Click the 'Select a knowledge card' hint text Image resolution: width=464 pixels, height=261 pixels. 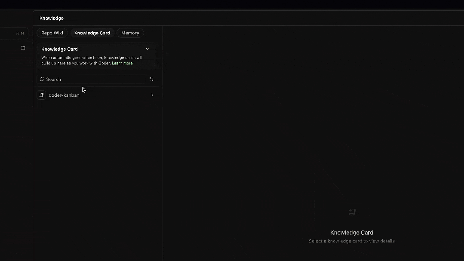[352, 241]
